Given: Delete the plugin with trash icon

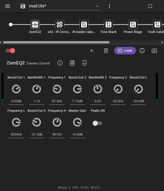Looking at the screenshot, I should tap(106, 51).
